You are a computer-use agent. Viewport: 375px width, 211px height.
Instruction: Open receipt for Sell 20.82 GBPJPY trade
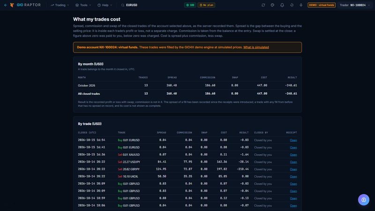point(293,169)
